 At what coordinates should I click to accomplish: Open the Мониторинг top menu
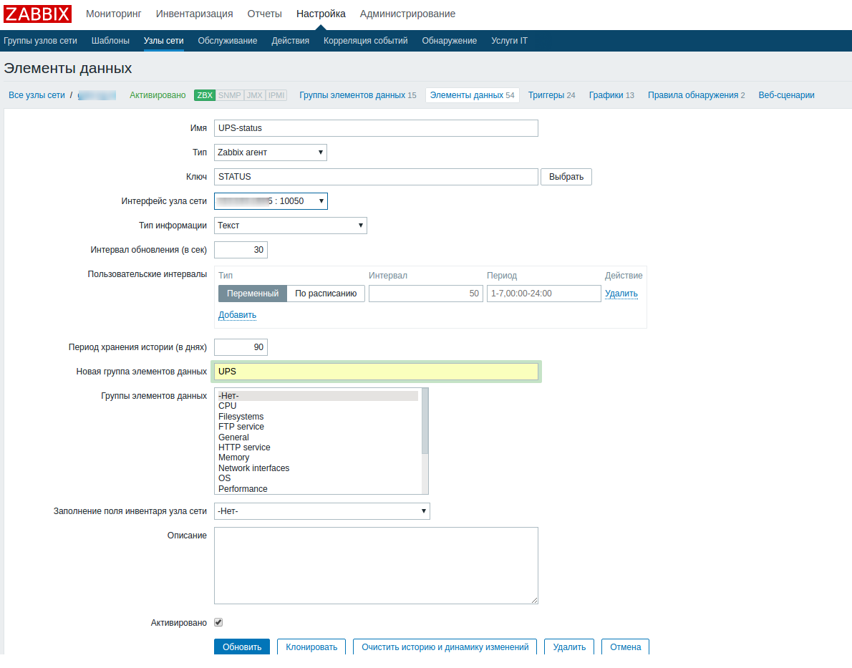pyautogui.click(x=114, y=14)
